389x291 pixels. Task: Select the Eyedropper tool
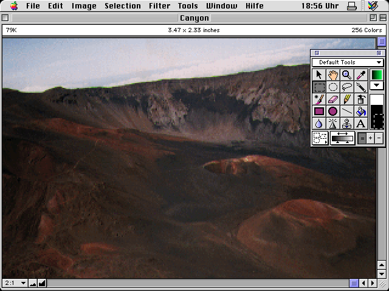click(360, 75)
